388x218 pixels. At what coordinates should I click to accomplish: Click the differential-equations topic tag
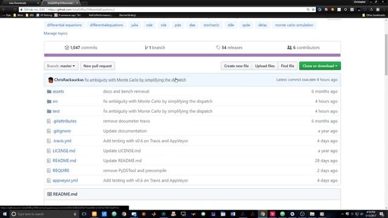(64, 25)
